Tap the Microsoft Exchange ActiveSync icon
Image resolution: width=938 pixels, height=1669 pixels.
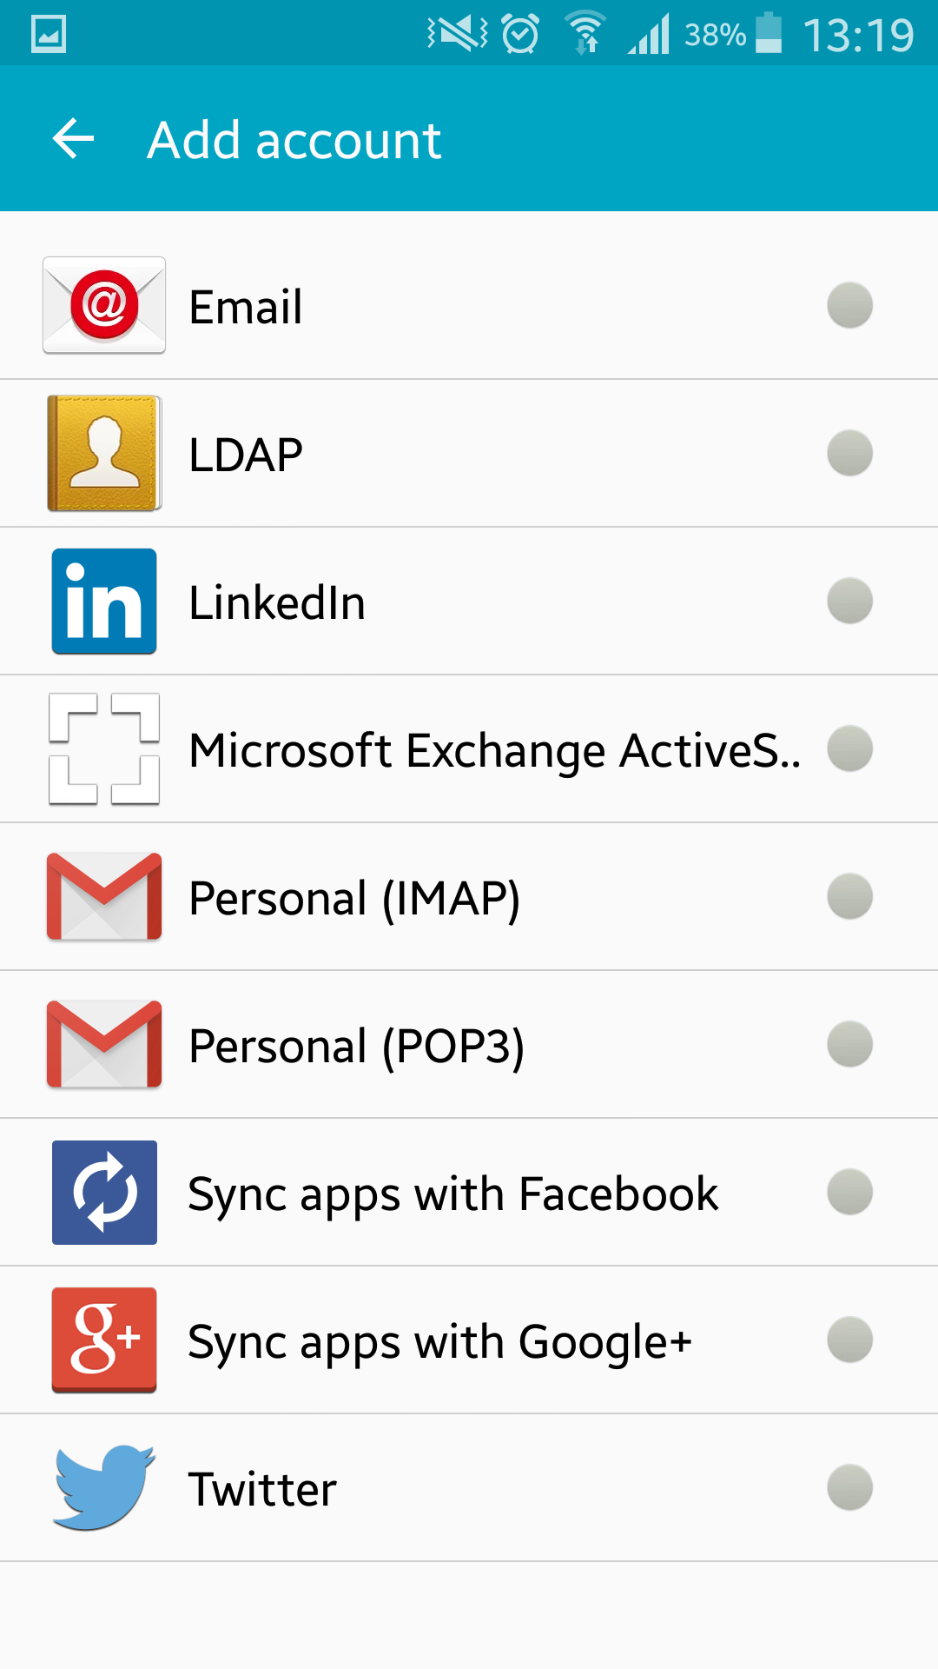[x=104, y=748]
